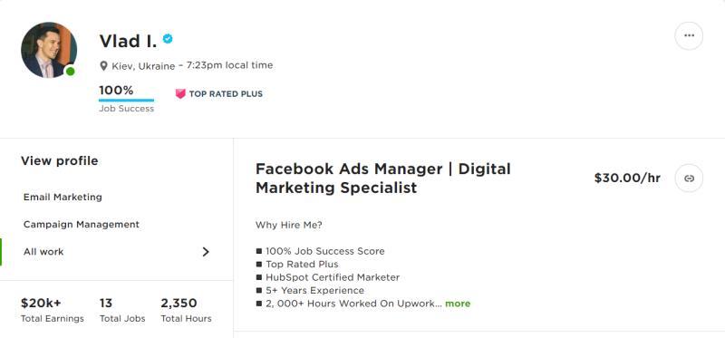Select the Email Marketing profile
725x338 pixels.
point(63,197)
